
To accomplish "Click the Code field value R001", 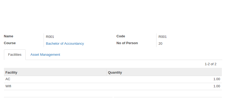I will [163, 37].
